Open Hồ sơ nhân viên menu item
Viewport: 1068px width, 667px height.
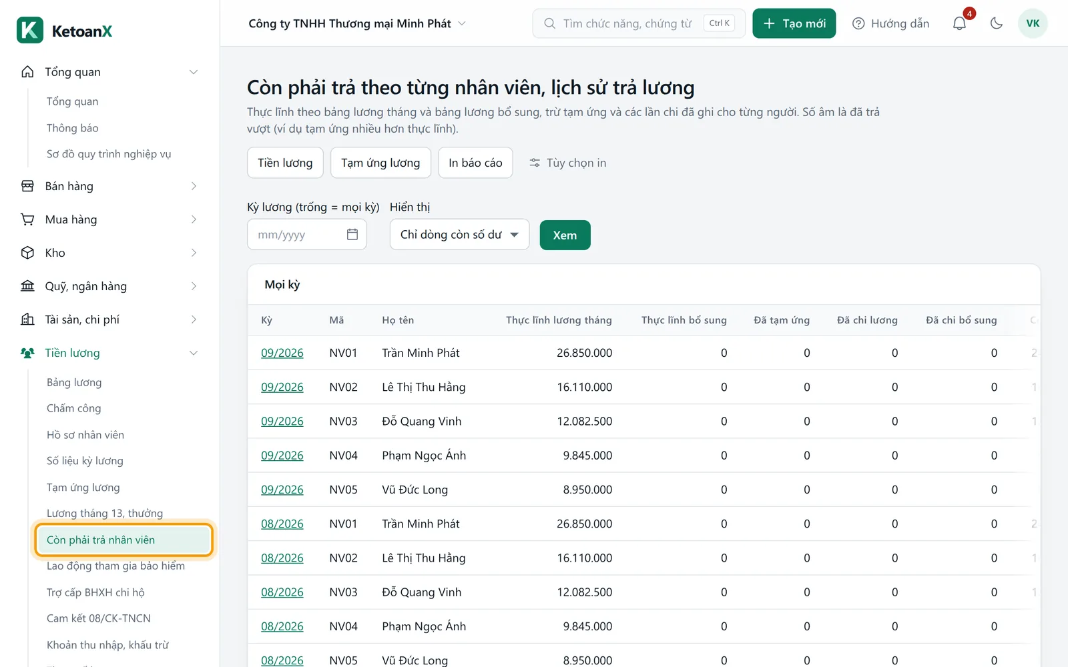point(85,435)
